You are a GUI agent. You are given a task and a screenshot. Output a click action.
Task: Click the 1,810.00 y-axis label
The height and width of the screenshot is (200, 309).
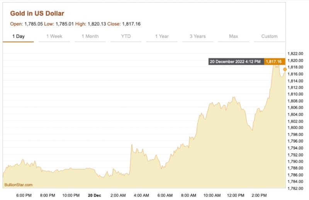295,94
